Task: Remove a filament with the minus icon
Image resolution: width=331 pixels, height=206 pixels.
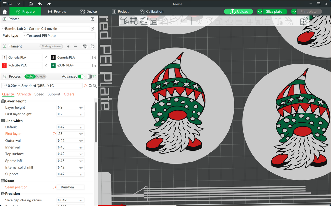Action: point(75,46)
